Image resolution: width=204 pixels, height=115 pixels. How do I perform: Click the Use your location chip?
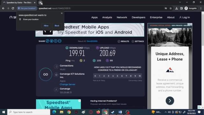click(27, 8)
